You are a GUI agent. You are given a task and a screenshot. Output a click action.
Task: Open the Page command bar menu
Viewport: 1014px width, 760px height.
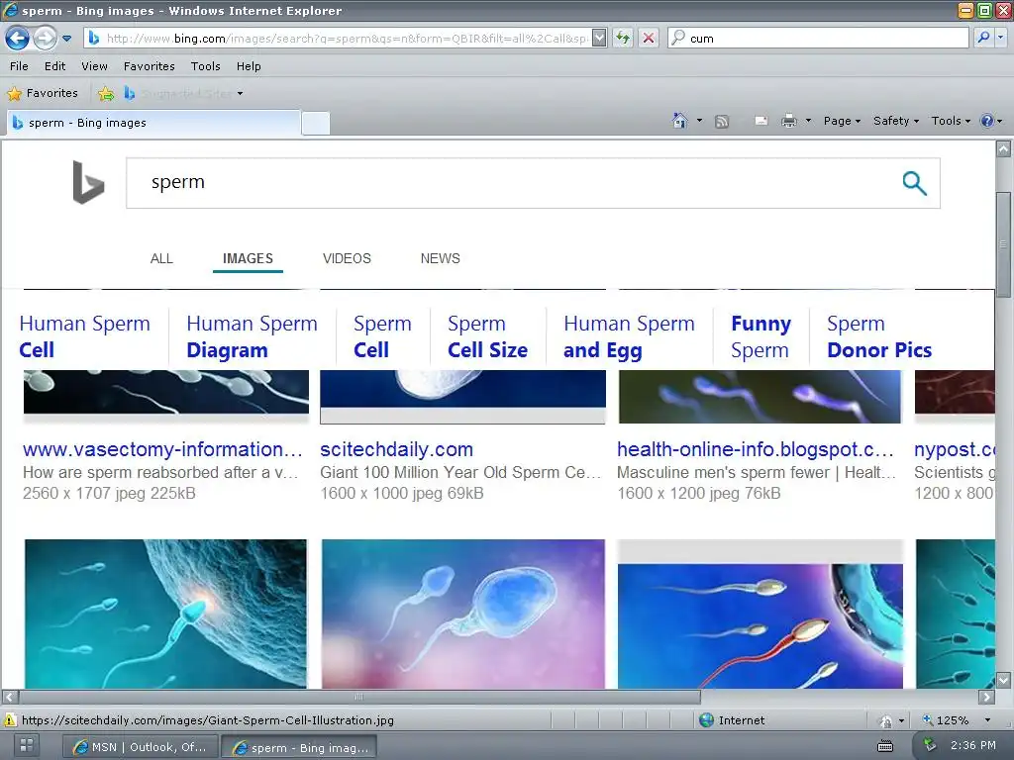click(x=842, y=121)
